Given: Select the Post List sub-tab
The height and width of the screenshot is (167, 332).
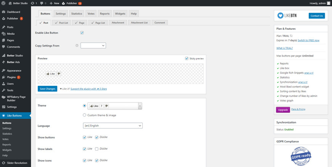Looking at the screenshot, I should point(61,22).
